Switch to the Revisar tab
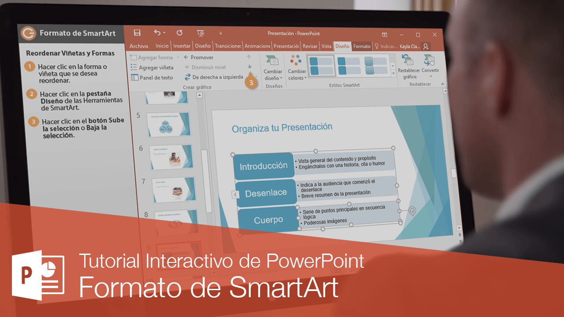This screenshot has width=564, height=317. tap(310, 46)
